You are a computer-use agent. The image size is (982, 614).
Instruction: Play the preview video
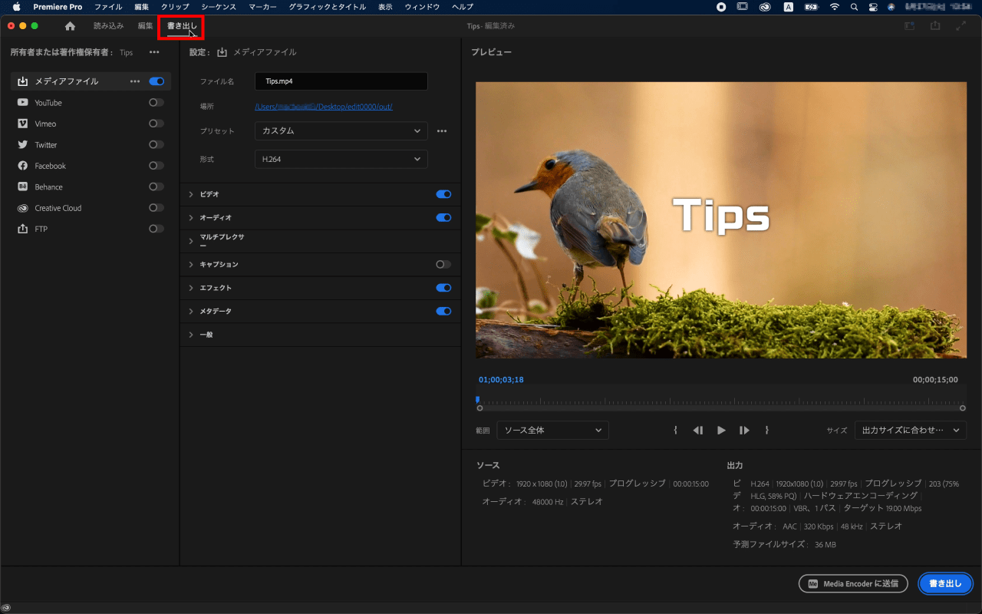coord(721,431)
